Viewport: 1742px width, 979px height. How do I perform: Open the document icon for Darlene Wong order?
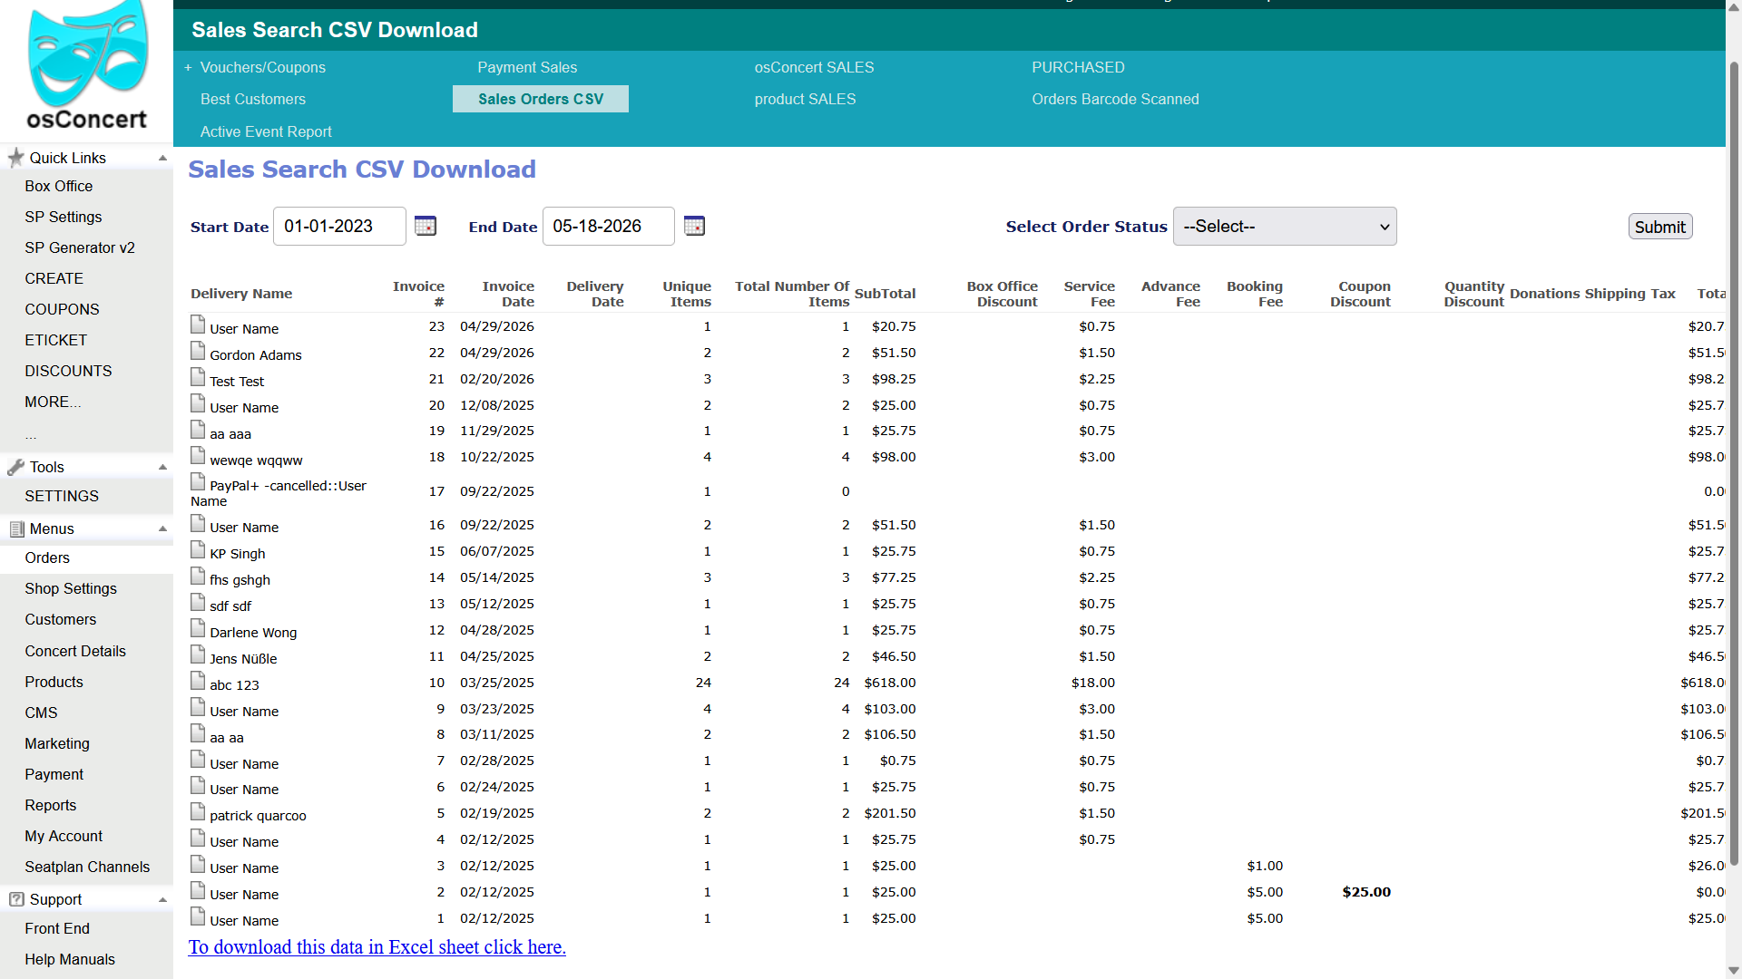click(198, 628)
